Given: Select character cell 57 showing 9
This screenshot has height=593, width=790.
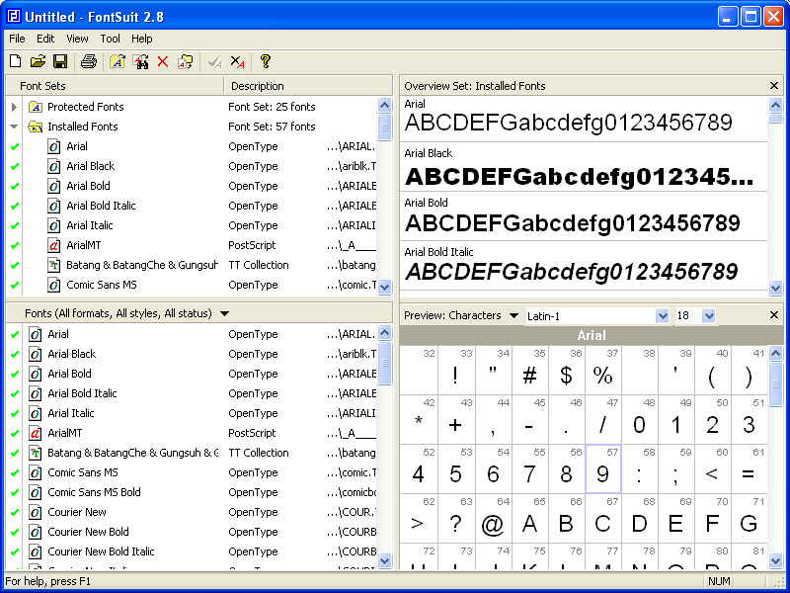Looking at the screenshot, I should (x=603, y=468).
